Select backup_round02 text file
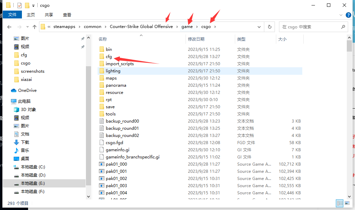The width and height of the screenshot is (355, 210). coord(122,136)
